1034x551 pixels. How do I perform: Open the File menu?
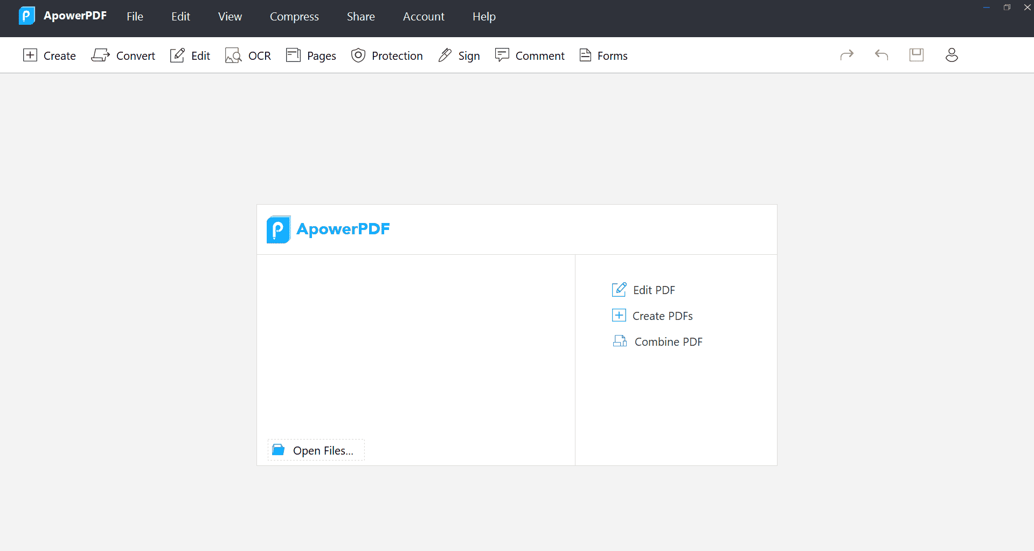coord(135,17)
